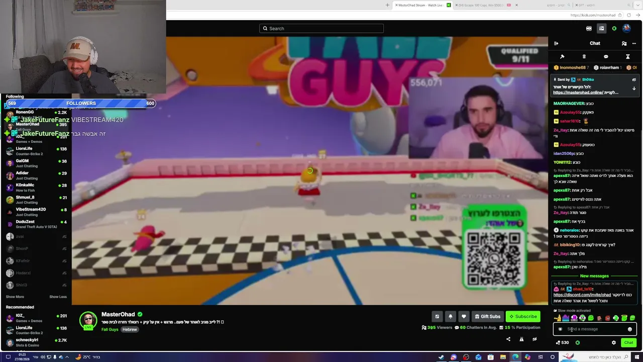Click the report icon below the viewer stats
This screenshot has width=643, height=362.
tap(521, 339)
